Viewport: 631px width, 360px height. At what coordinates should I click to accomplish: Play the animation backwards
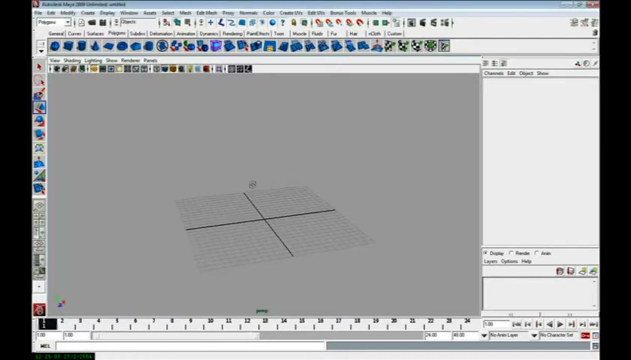click(x=549, y=324)
